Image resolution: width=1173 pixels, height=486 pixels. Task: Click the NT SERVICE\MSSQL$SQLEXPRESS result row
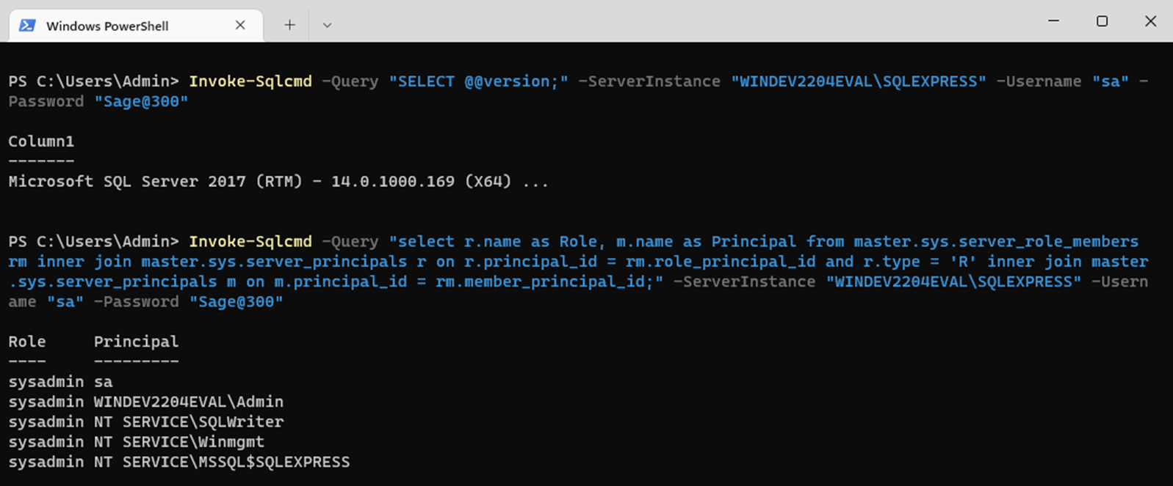point(221,463)
